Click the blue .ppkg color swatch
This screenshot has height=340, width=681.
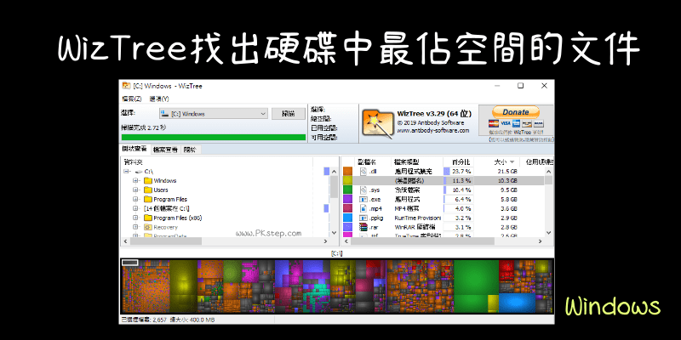tap(347, 218)
